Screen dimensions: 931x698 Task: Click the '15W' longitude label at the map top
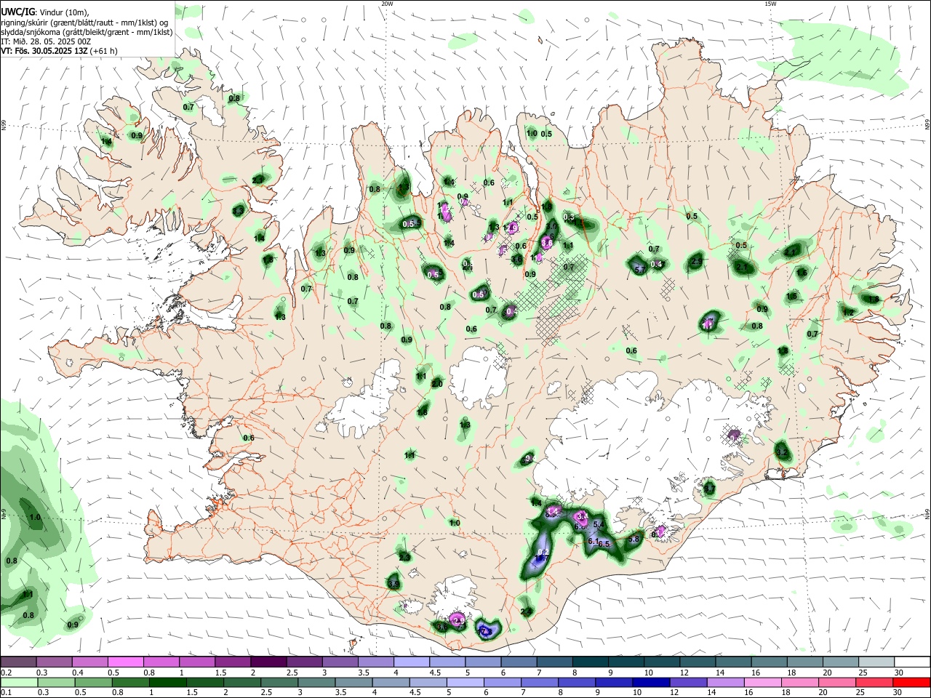[x=770, y=4]
